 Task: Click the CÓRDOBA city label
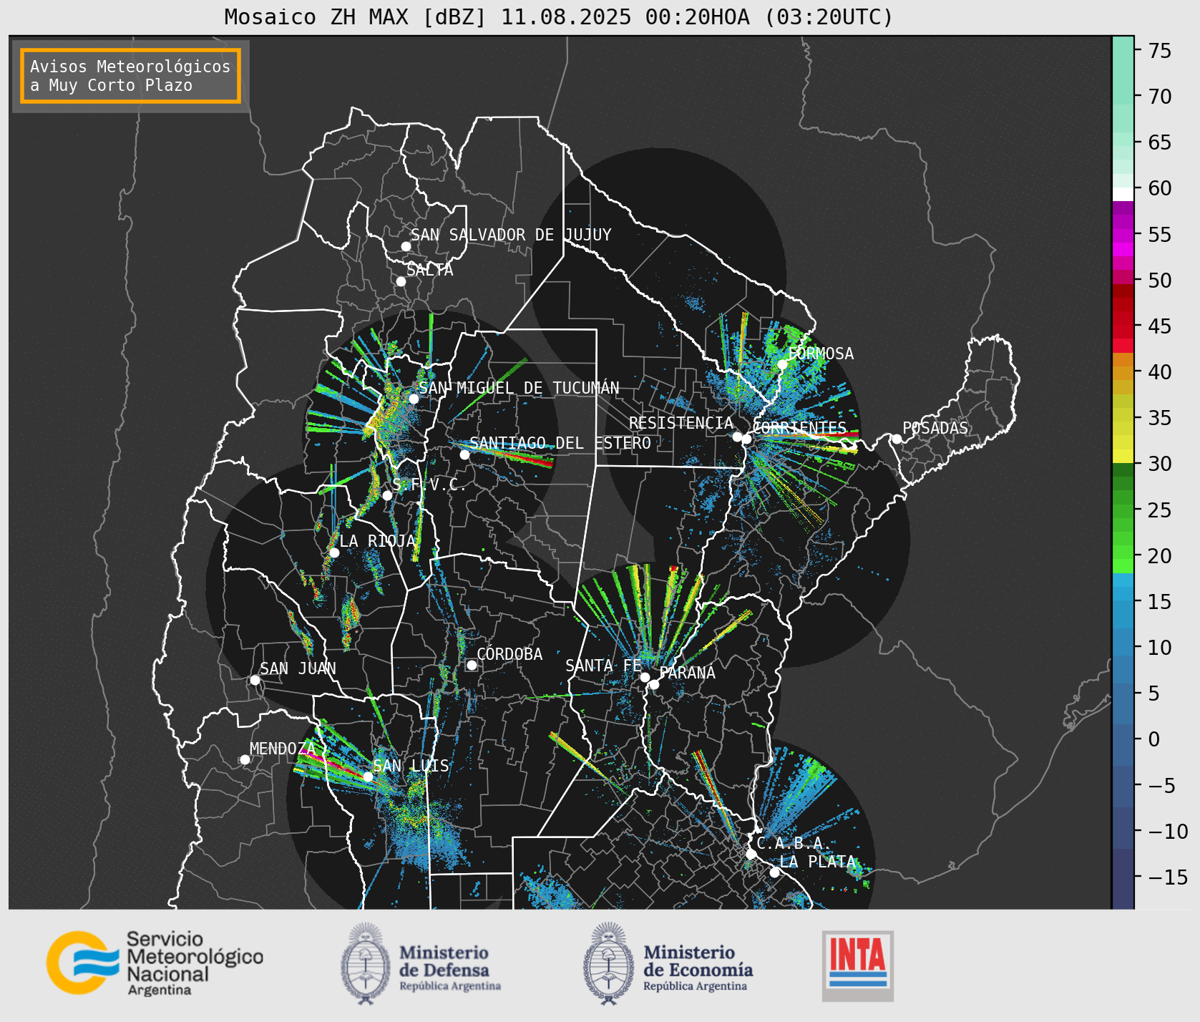tap(509, 654)
